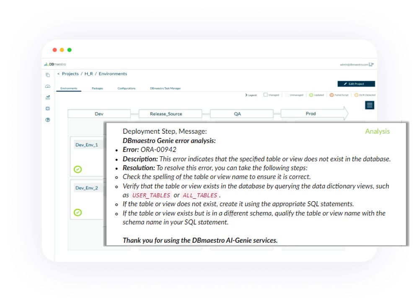Toggle the Unmanaged legend checkbox
Screen dimensions: 419x306
(287, 95)
